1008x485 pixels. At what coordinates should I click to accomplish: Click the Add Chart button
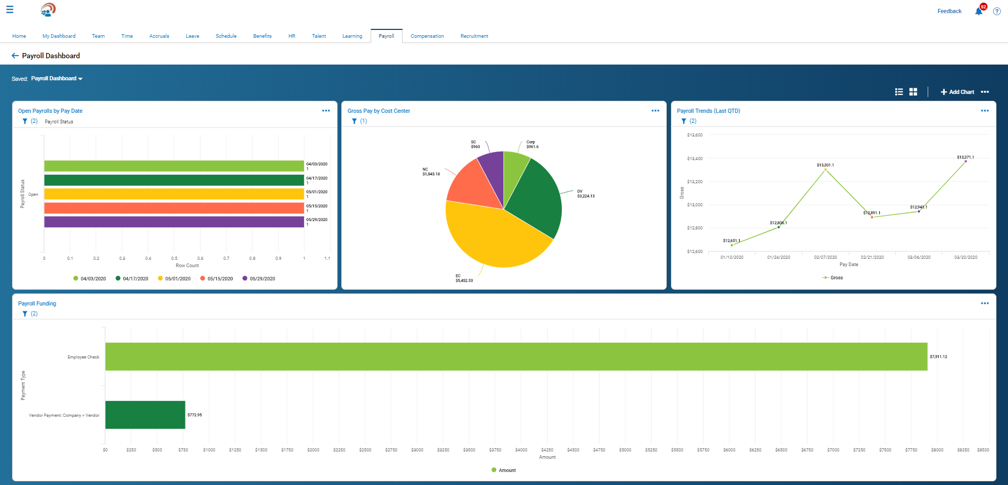[x=957, y=92]
